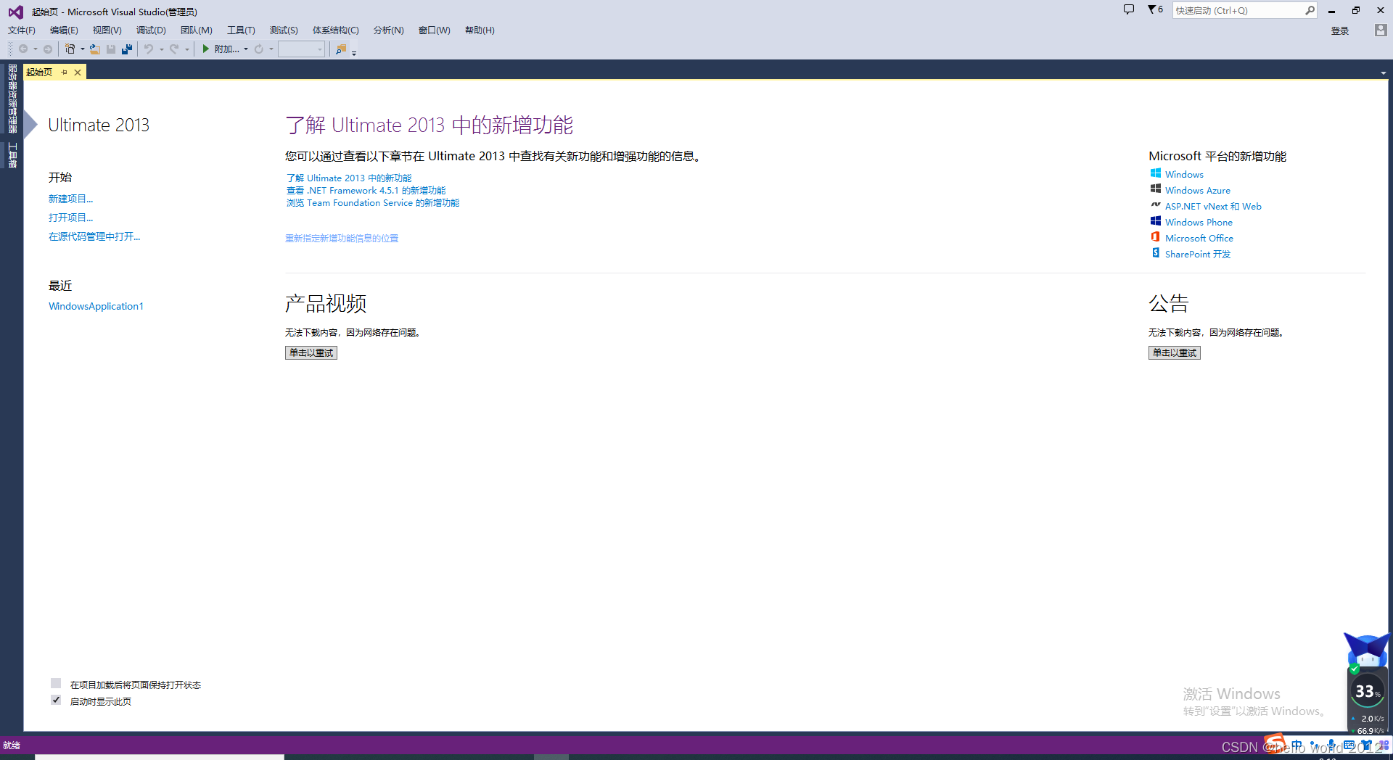Click the Redo toolbar icon

tap(174, 49)
